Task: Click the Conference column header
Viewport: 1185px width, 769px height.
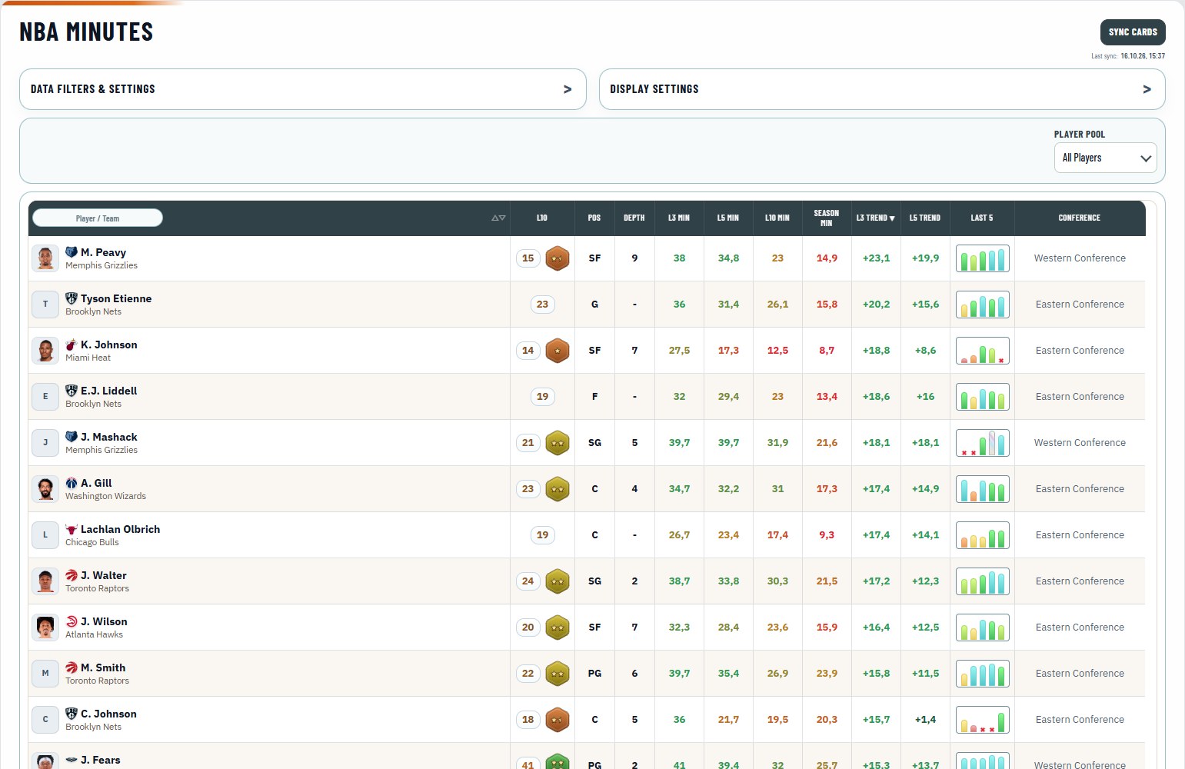Action: [1080, 218]
